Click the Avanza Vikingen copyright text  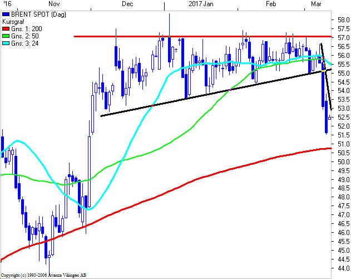[x=43, y=276]
